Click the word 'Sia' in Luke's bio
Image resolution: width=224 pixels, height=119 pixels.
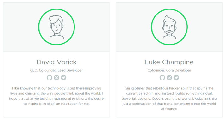[127, 88]
